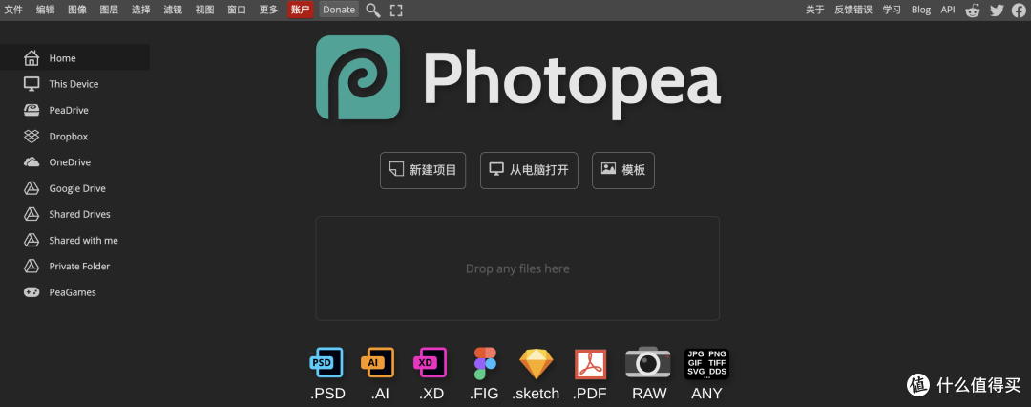Click the .PDF format icon
The image size is (1031, 407).
click(591, 364)
